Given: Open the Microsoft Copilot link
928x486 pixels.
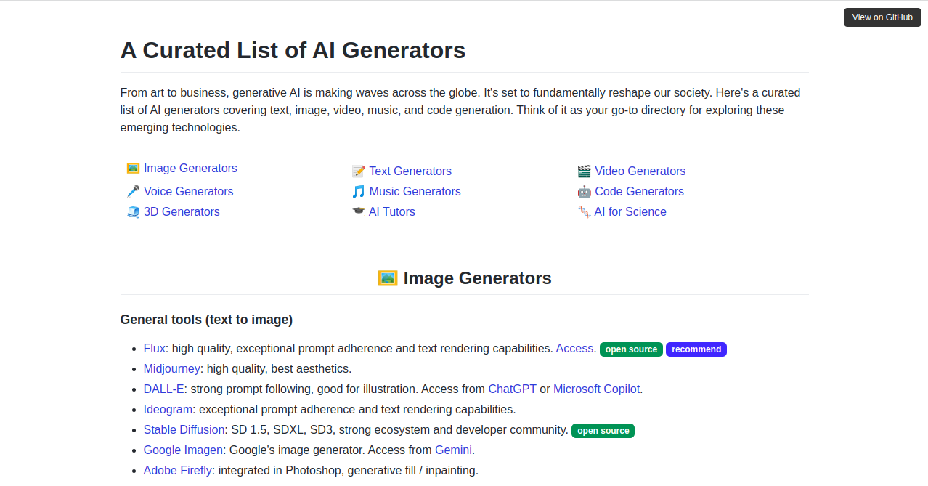Looking at the screenshot, I should pos(596,389).
